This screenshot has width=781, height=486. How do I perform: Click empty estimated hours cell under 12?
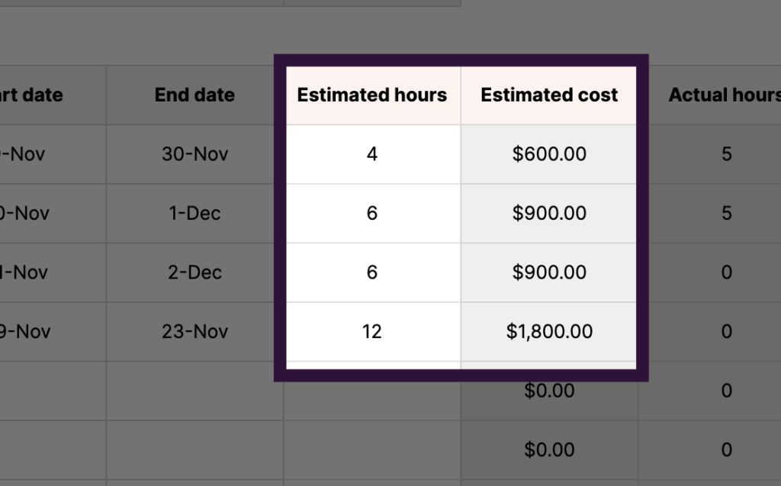(372, 391)
